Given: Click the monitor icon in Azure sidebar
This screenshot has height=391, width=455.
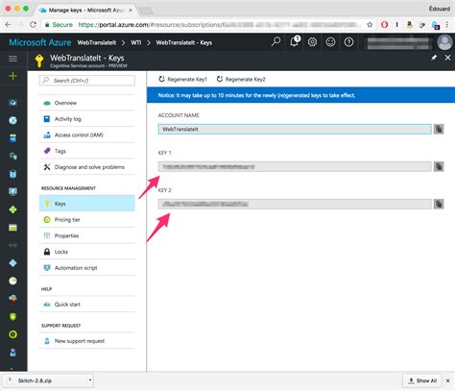Looking at the screenshot, I should tap(12, 191).
